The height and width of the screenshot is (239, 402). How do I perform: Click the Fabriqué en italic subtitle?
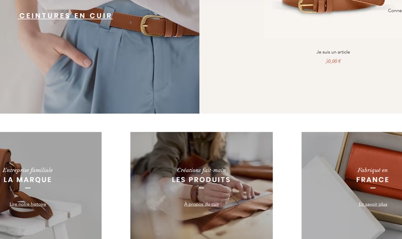click(x=373, y=170)
